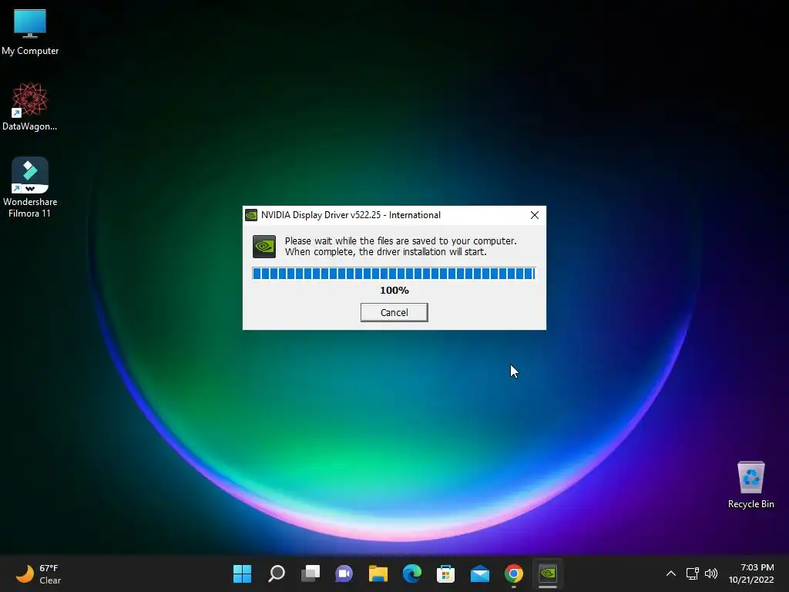This screenshot has height=592, width=789.
Task: Open Microsoft Store from taskbar
Action: click(x=446, y=573)
